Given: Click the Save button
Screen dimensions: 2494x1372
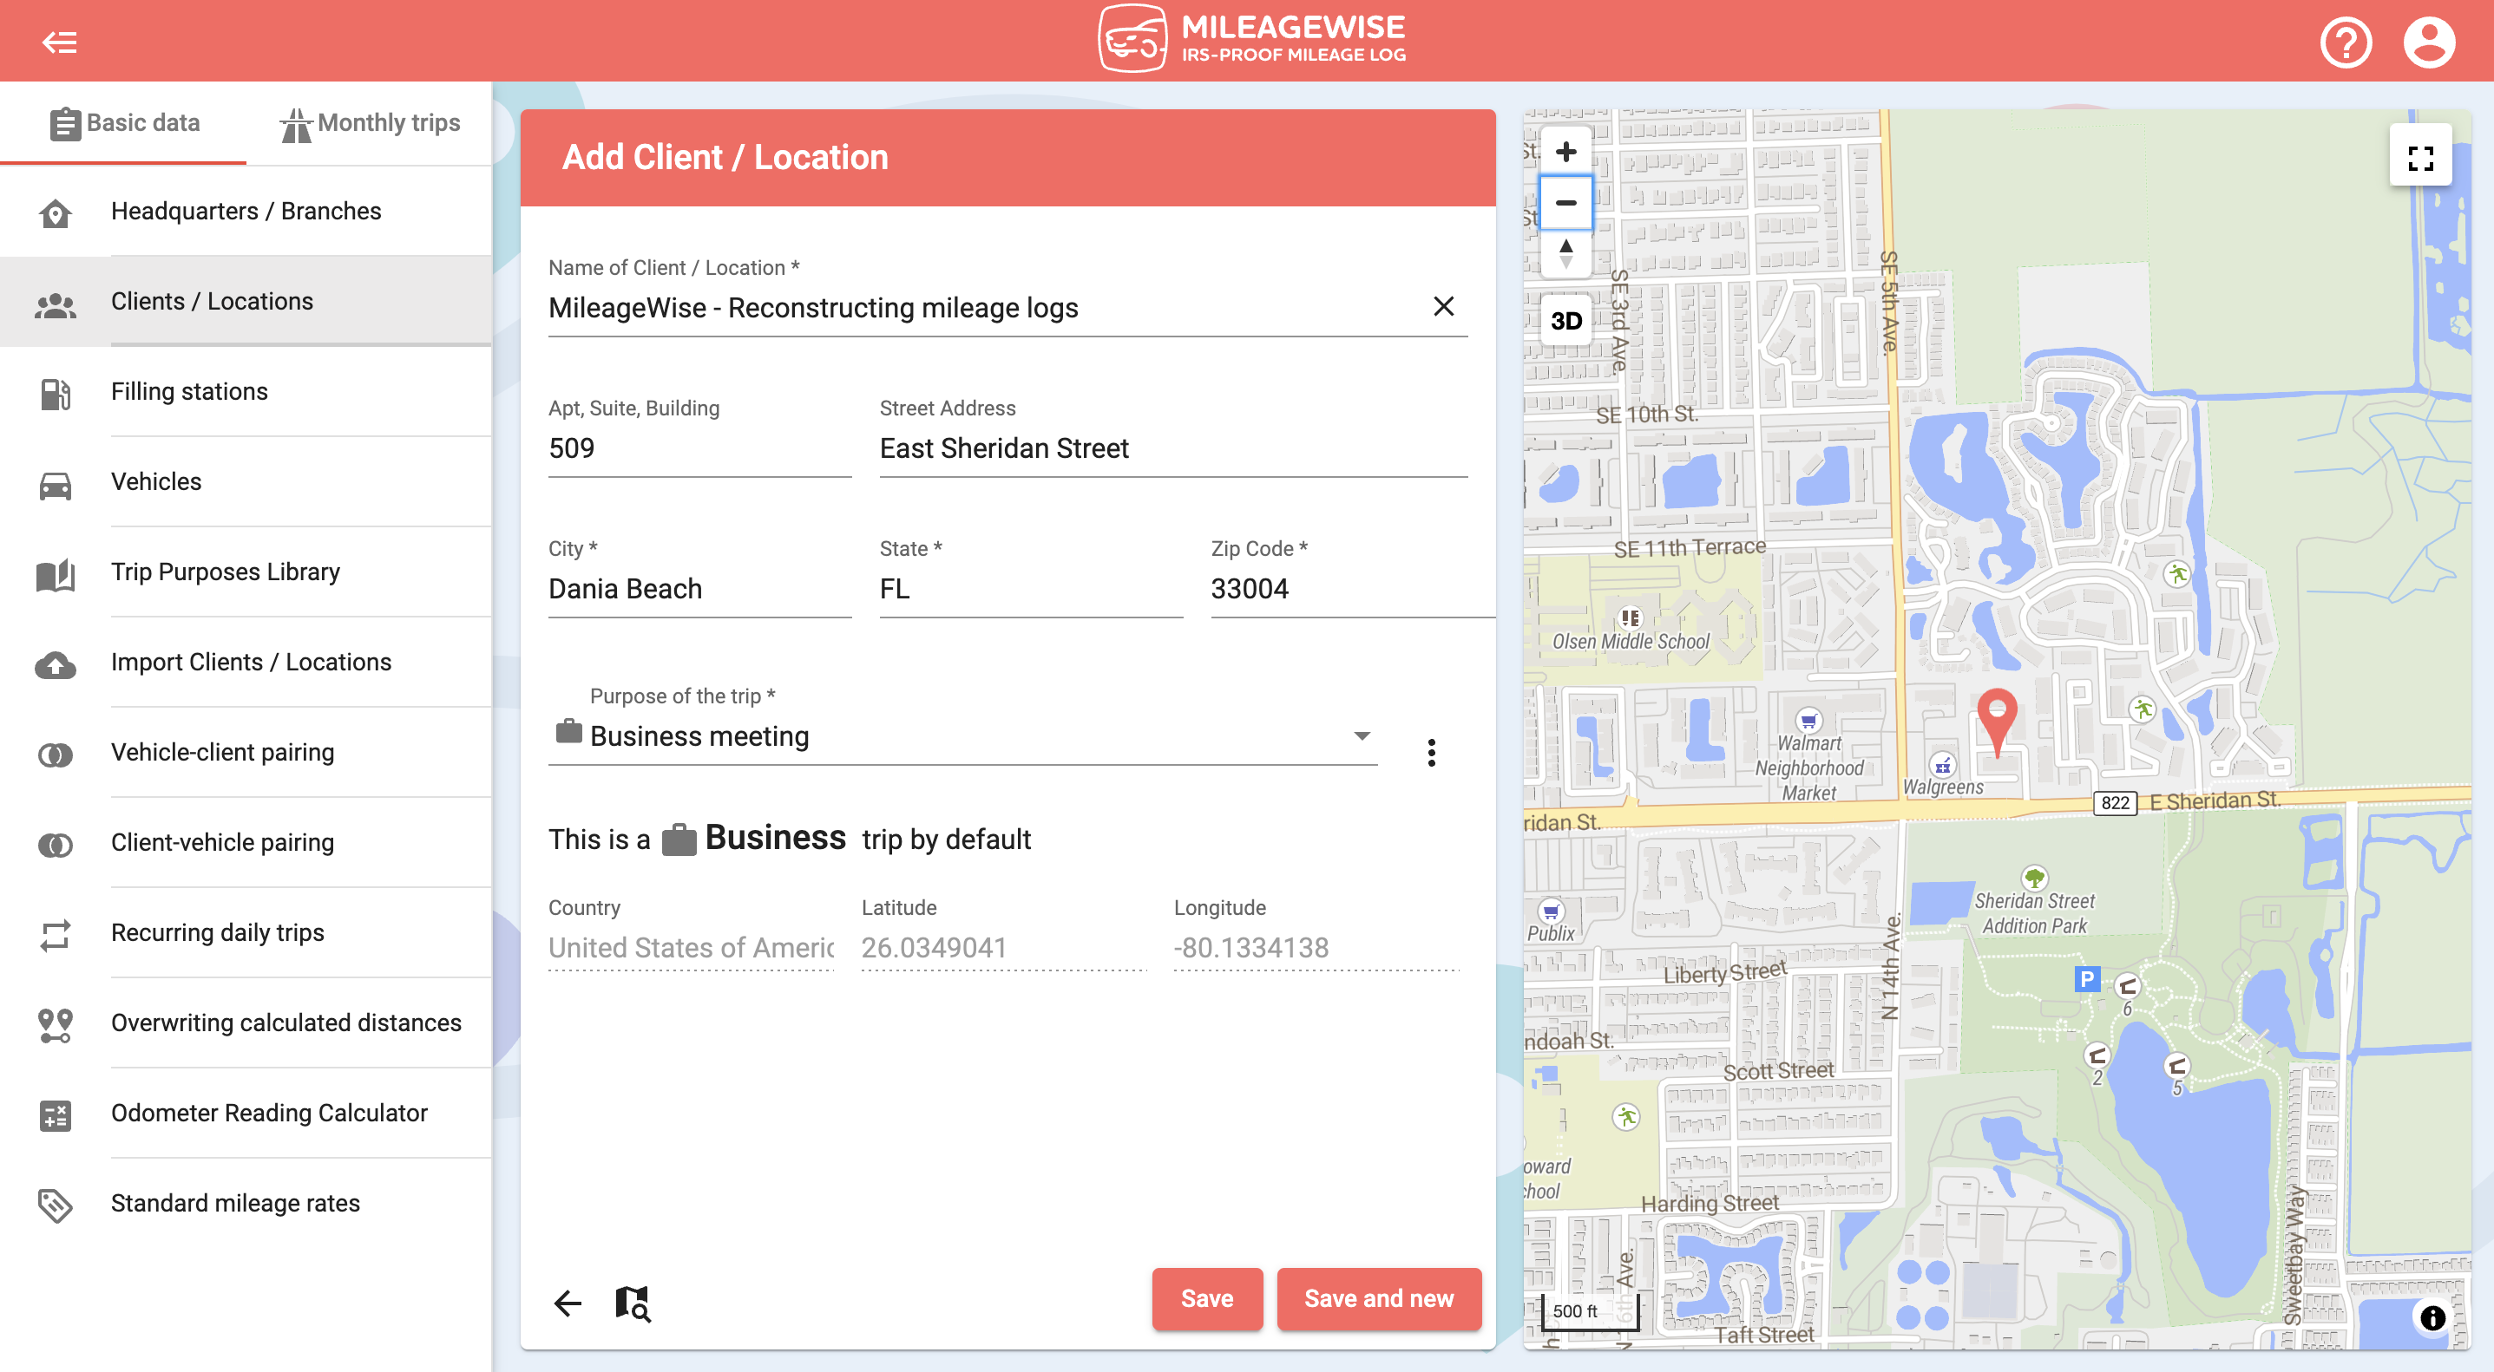Looking at the screenshot, I should point(1206,1298).
